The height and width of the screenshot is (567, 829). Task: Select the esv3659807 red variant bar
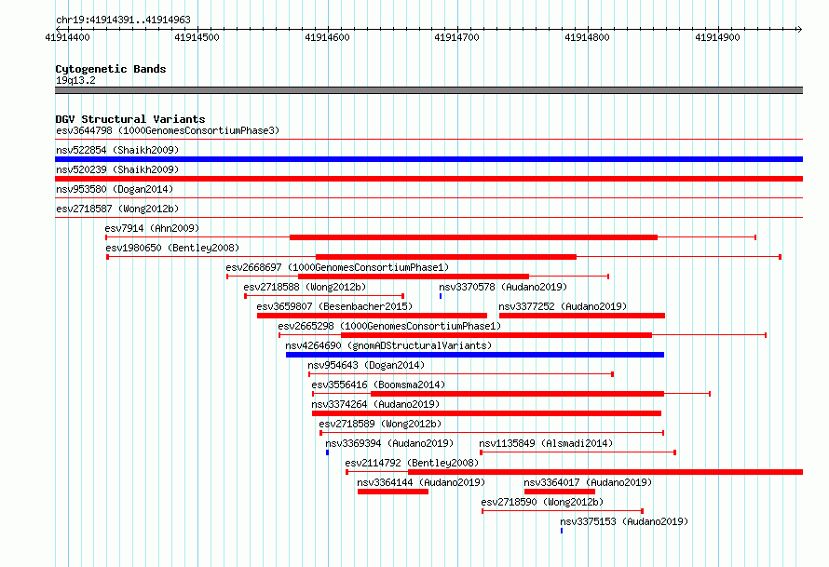372,316
